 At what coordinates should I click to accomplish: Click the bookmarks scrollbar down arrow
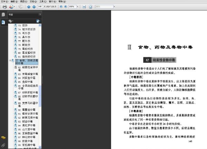click(x=40, y=147)
